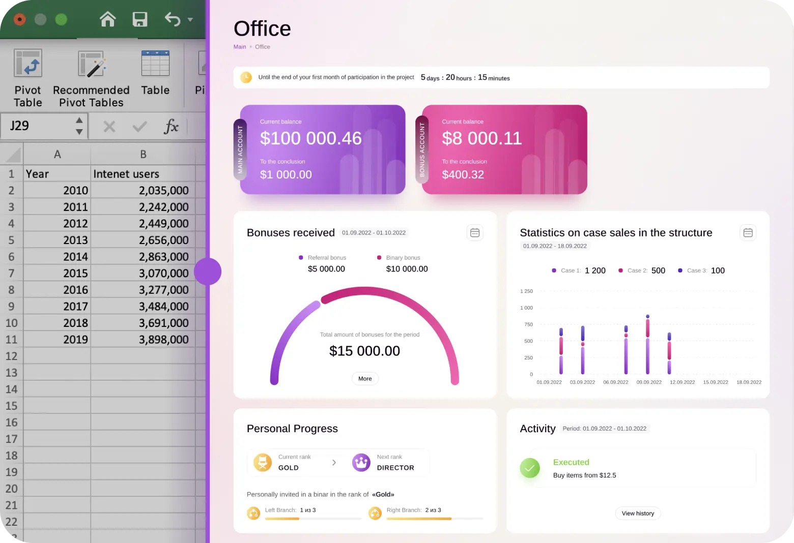The width and height of the screenshot is (794, 543).
Task: Select column B header
Action: point(143,154)
